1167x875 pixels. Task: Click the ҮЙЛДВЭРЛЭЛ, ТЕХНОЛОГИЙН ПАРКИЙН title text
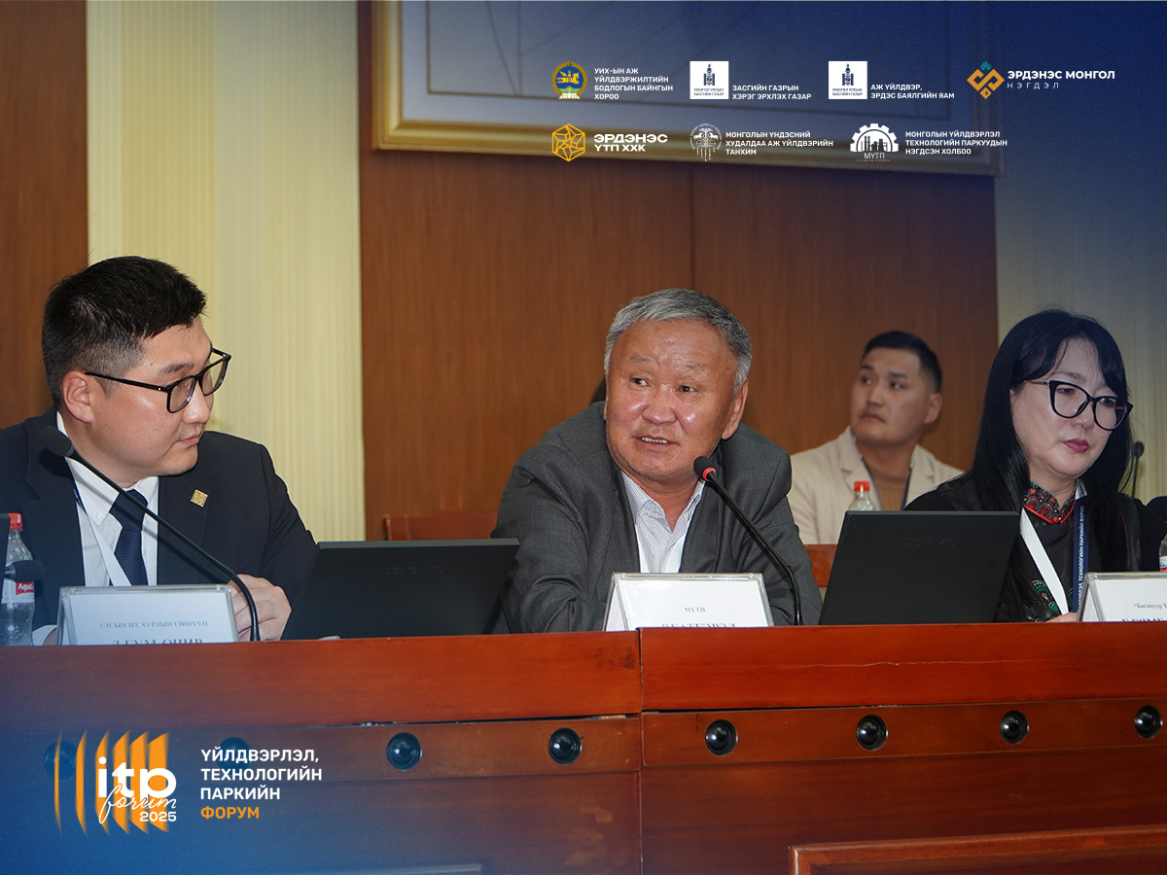[x=261, y=774]
